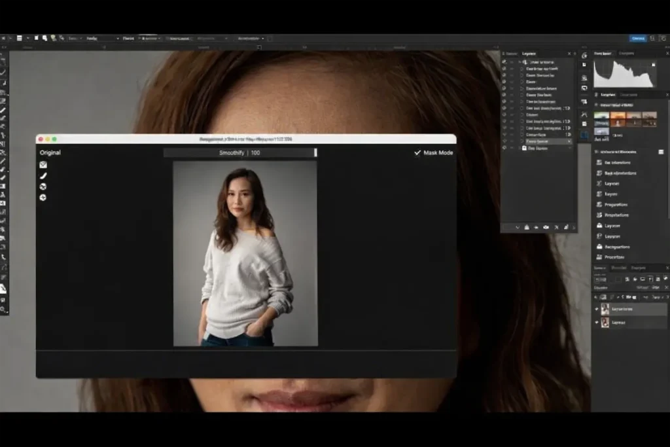This screenshot has height=447, width=670.
Task: Toggle visibility of the second bottom-right layer
Action: coord(596,323)
